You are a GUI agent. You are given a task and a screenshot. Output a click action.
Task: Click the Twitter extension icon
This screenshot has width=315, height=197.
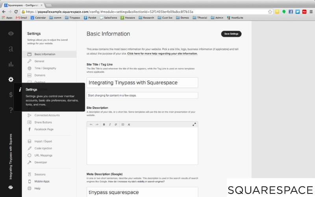click(x=298, y=12)
